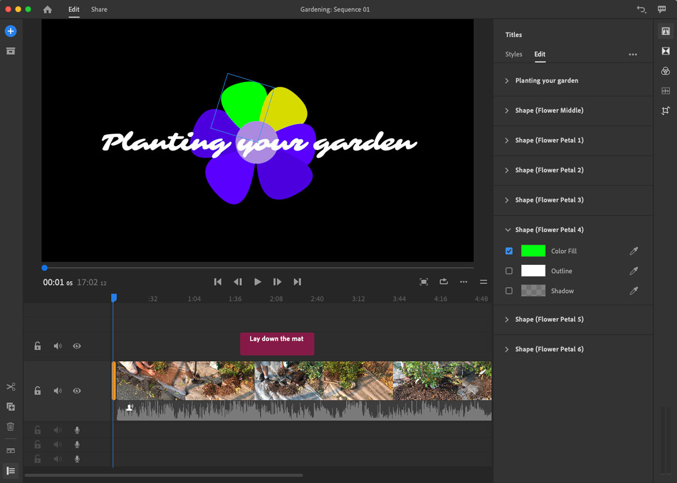Click the Undo arrow icon
Viewport: 677px width, 483px height.
coord(641,10)
